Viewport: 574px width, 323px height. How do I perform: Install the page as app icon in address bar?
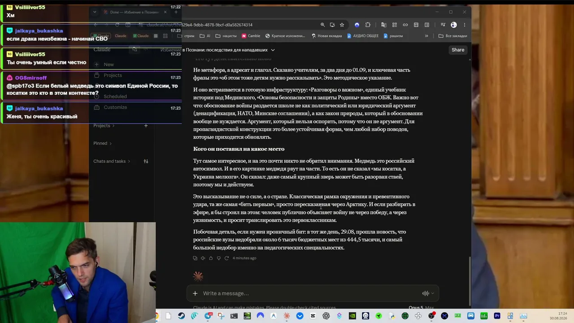(x=332, y=25)
